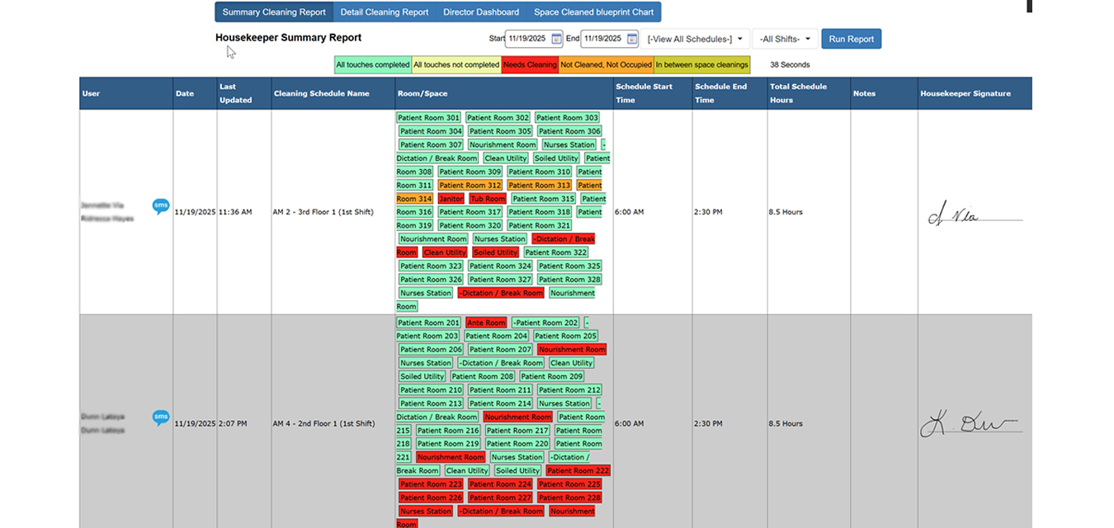Click the Run Report button
Viewport: 1114px width, 528px height.
click(x=851, y=38)
